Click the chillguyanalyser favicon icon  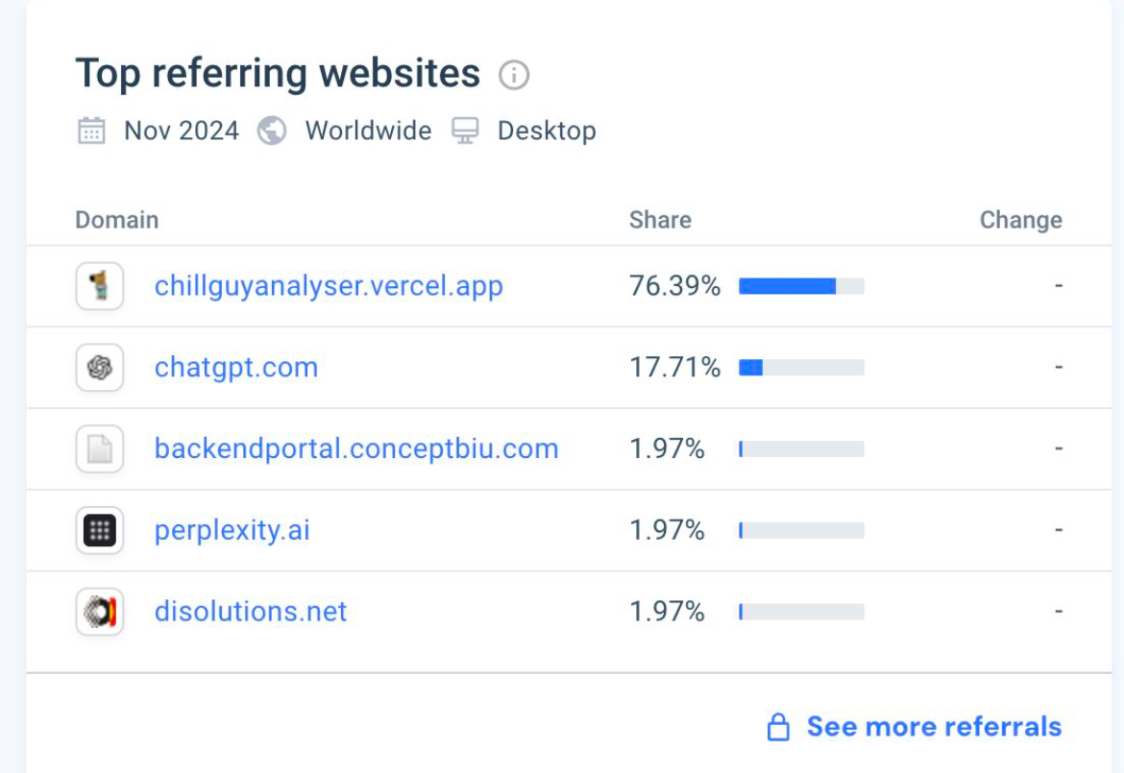tap(100, 286)
